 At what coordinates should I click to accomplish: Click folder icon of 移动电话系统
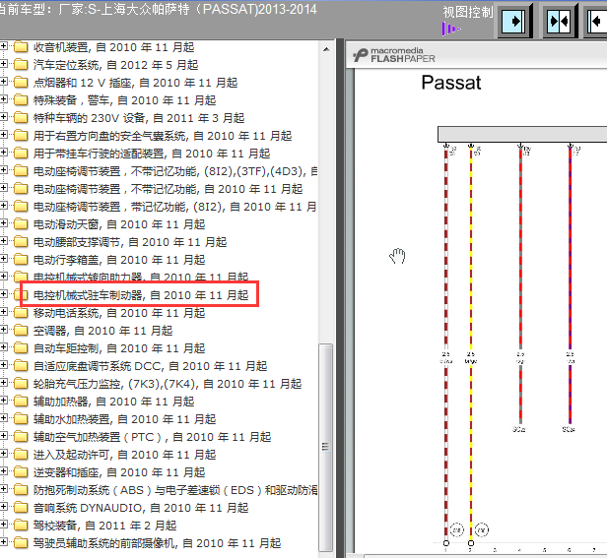[21, 313]
